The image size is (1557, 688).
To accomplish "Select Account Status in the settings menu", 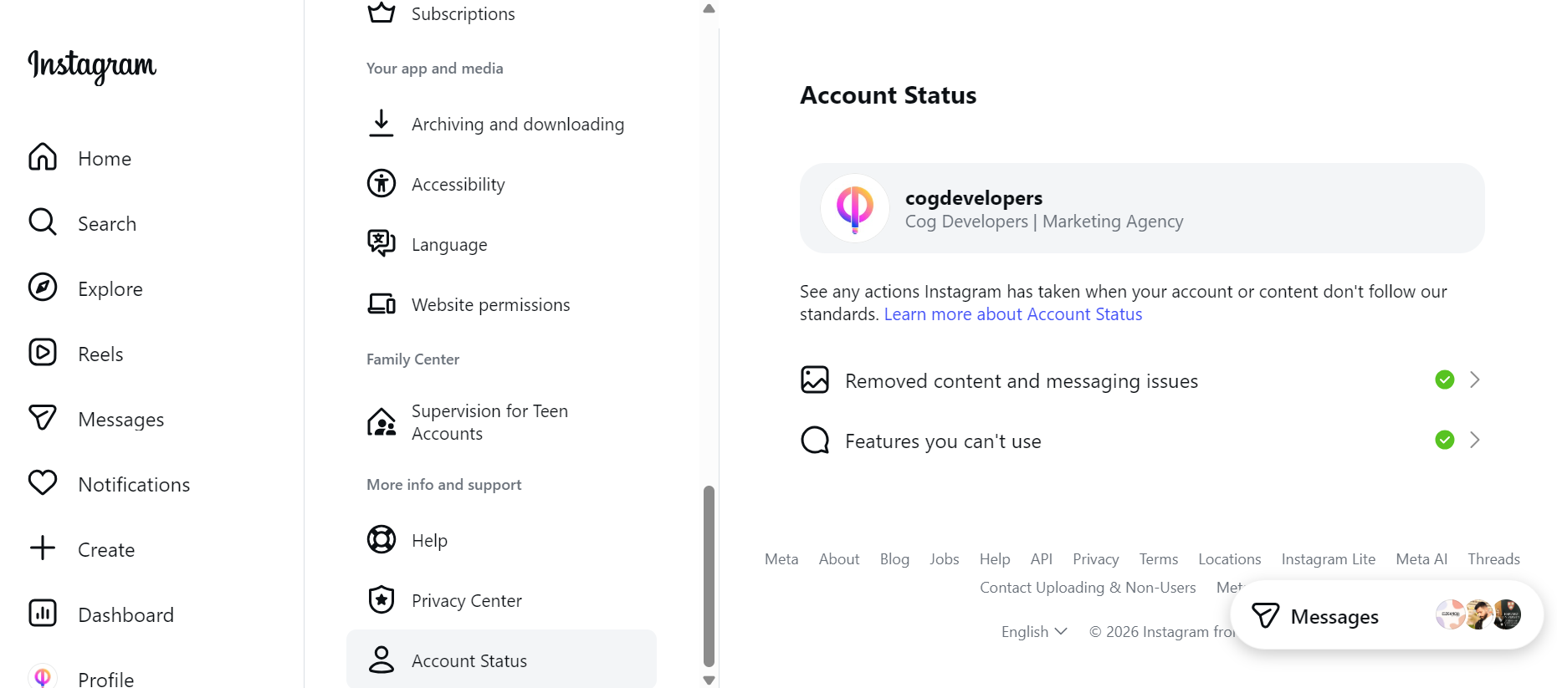I will pyautogui.click(x=469, y=660).
